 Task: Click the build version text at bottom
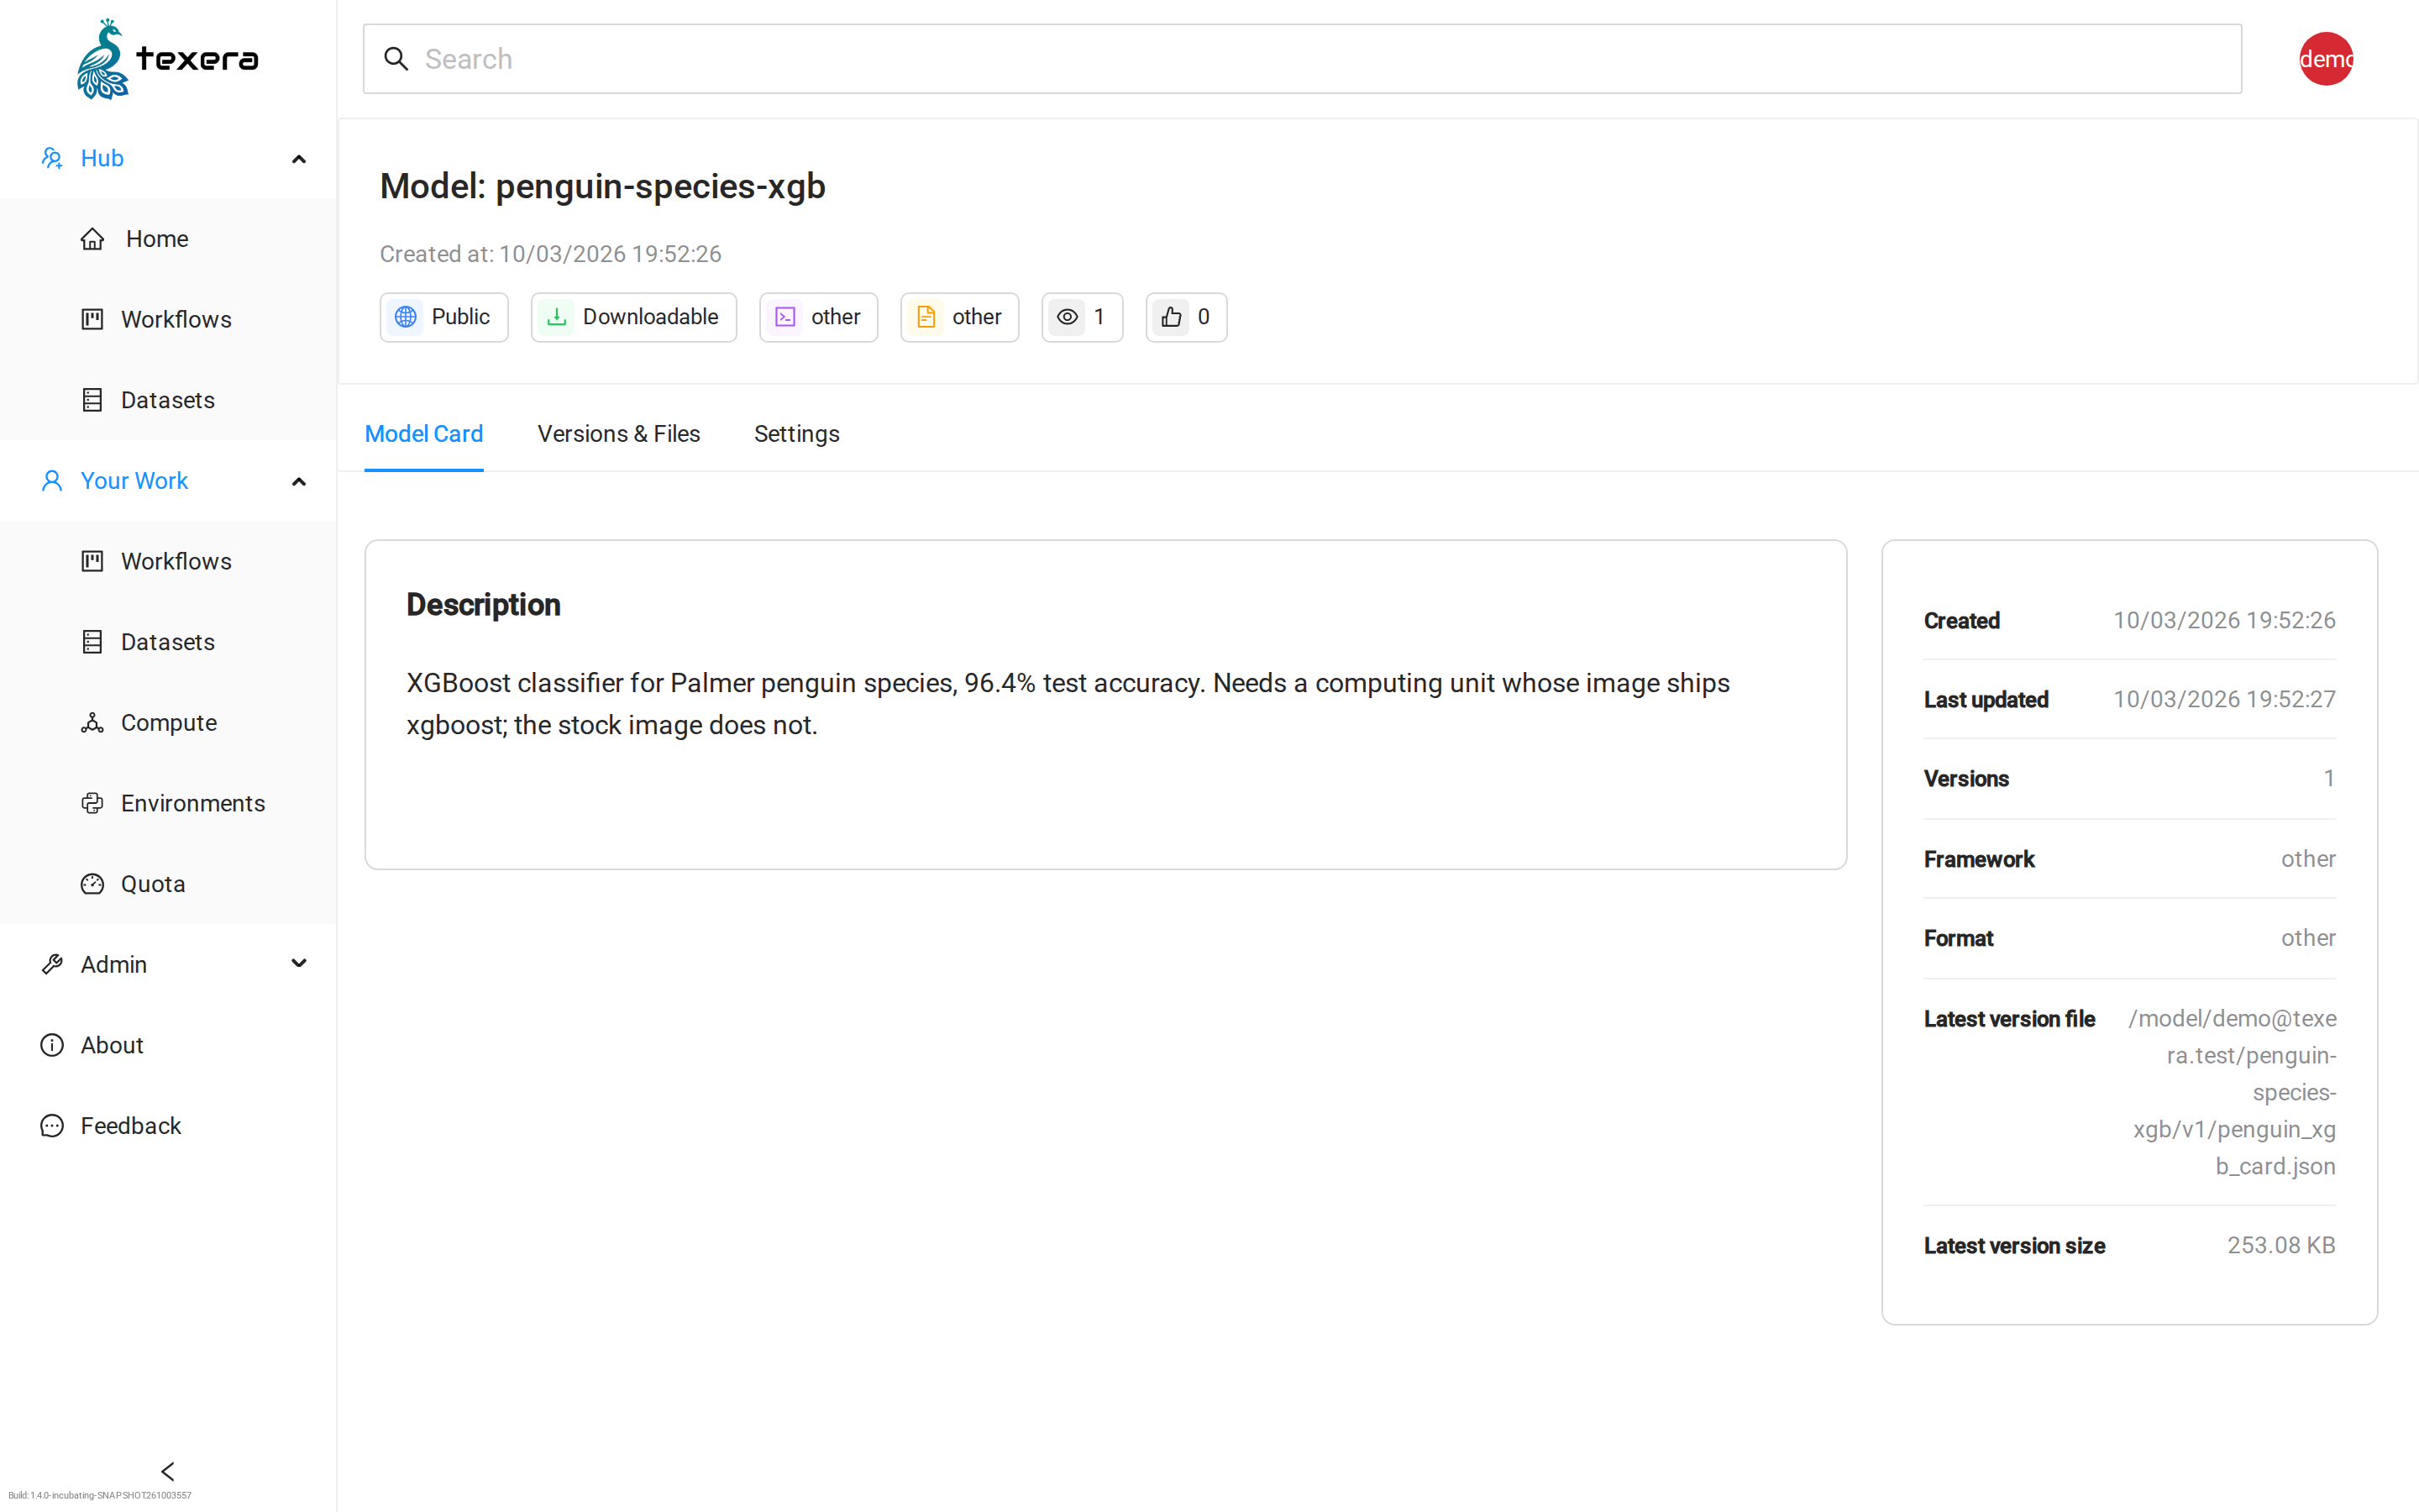pos(100,1496)
